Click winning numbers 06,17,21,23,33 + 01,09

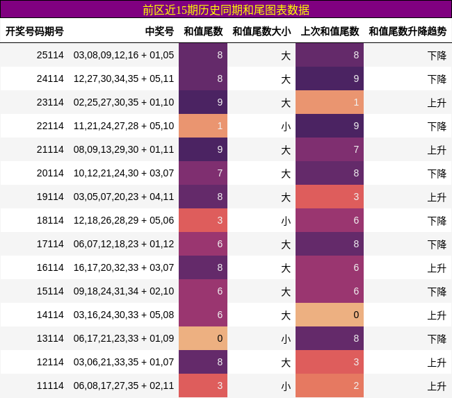124,338
